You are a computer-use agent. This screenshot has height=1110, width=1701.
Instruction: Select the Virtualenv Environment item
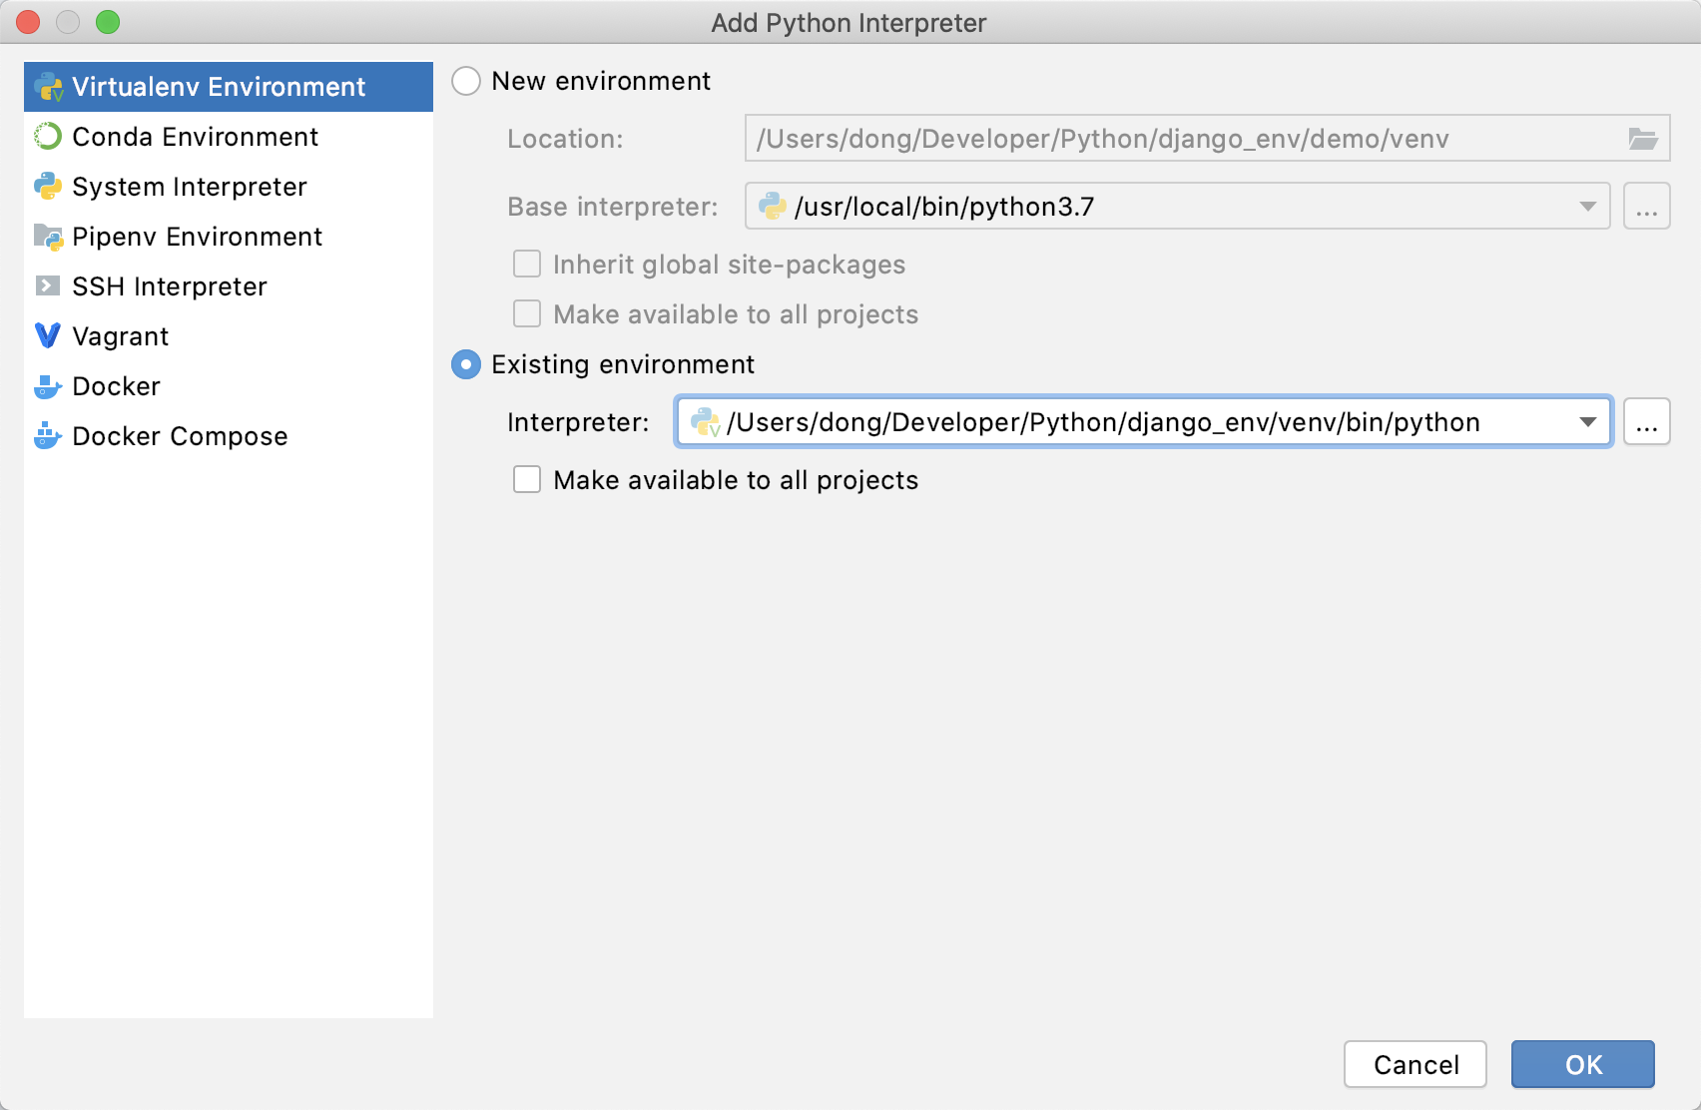[x=229, y=87]
